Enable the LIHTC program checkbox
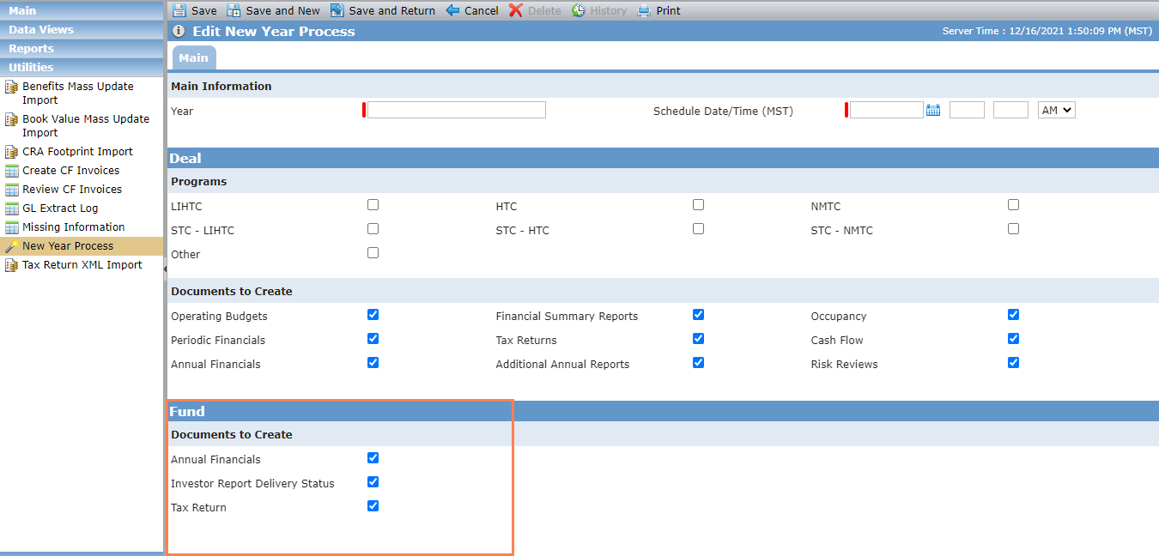Viewport: 1159px width, 556px height. (373, 205)
